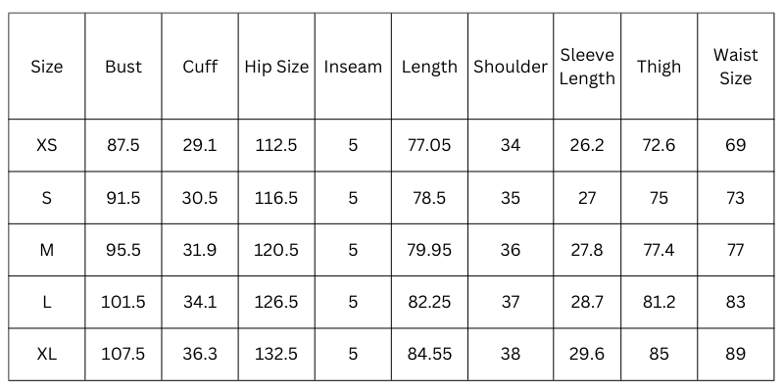Click the Bust column header
The image size is (784, 392).
click(123, 67)
